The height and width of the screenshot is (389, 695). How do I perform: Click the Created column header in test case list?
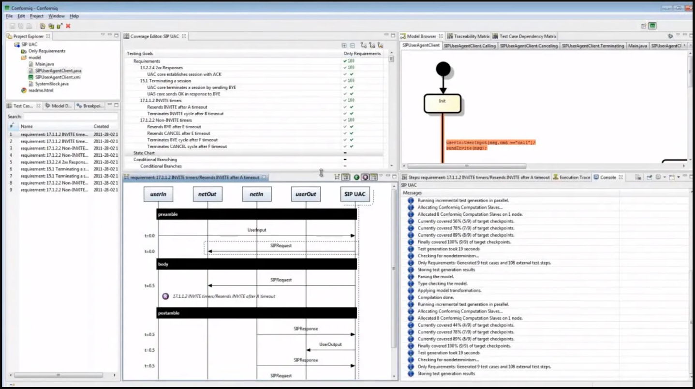(104, 126)
